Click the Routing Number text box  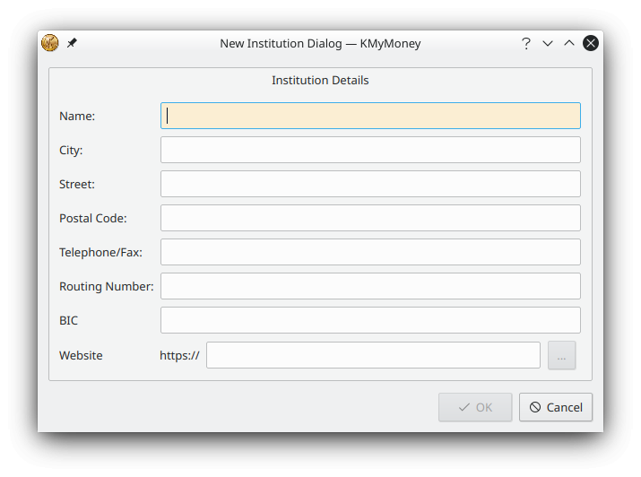[370, 286]
